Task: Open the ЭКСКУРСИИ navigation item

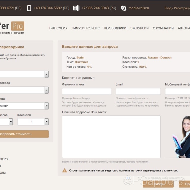Action: [x=139, y=28]
